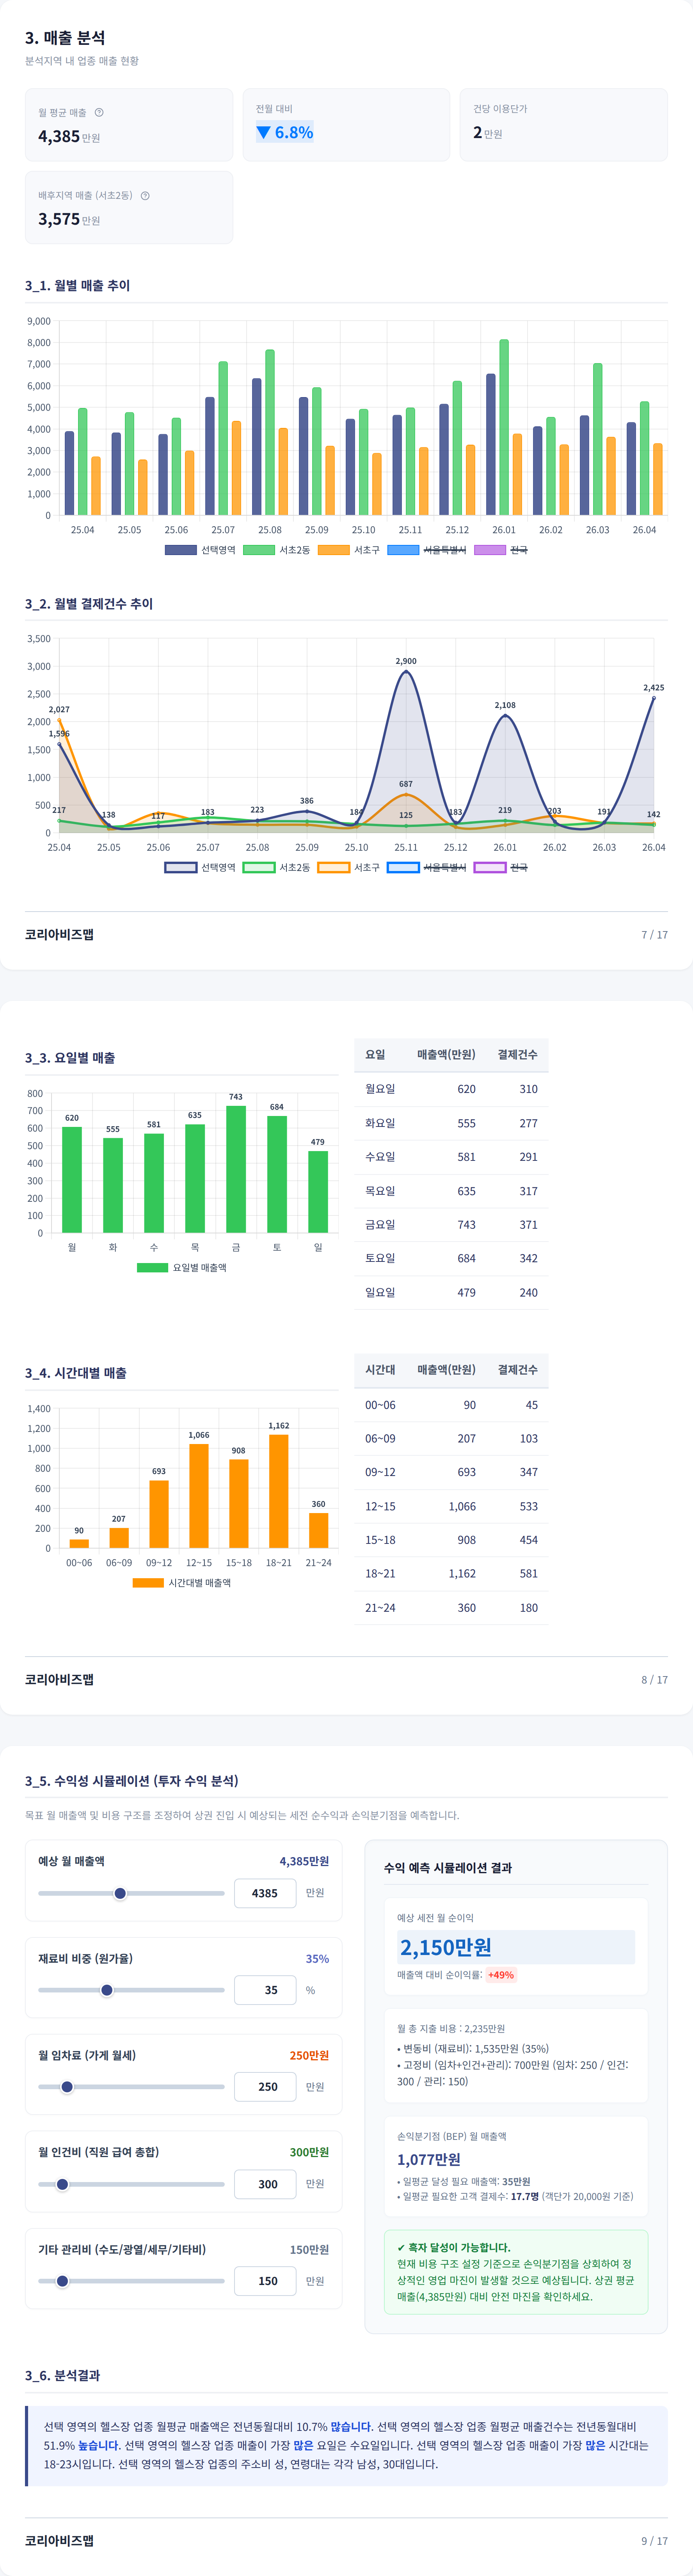Image resolution: width=693 pixels, height=2576 pixels.
Task: Select 화요일 row in weekday table
Action: [x=451, y=1123]
